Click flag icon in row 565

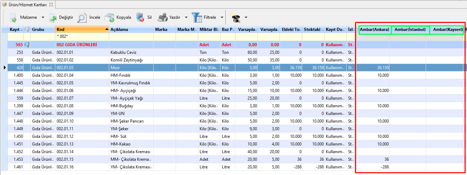[27, 45]
